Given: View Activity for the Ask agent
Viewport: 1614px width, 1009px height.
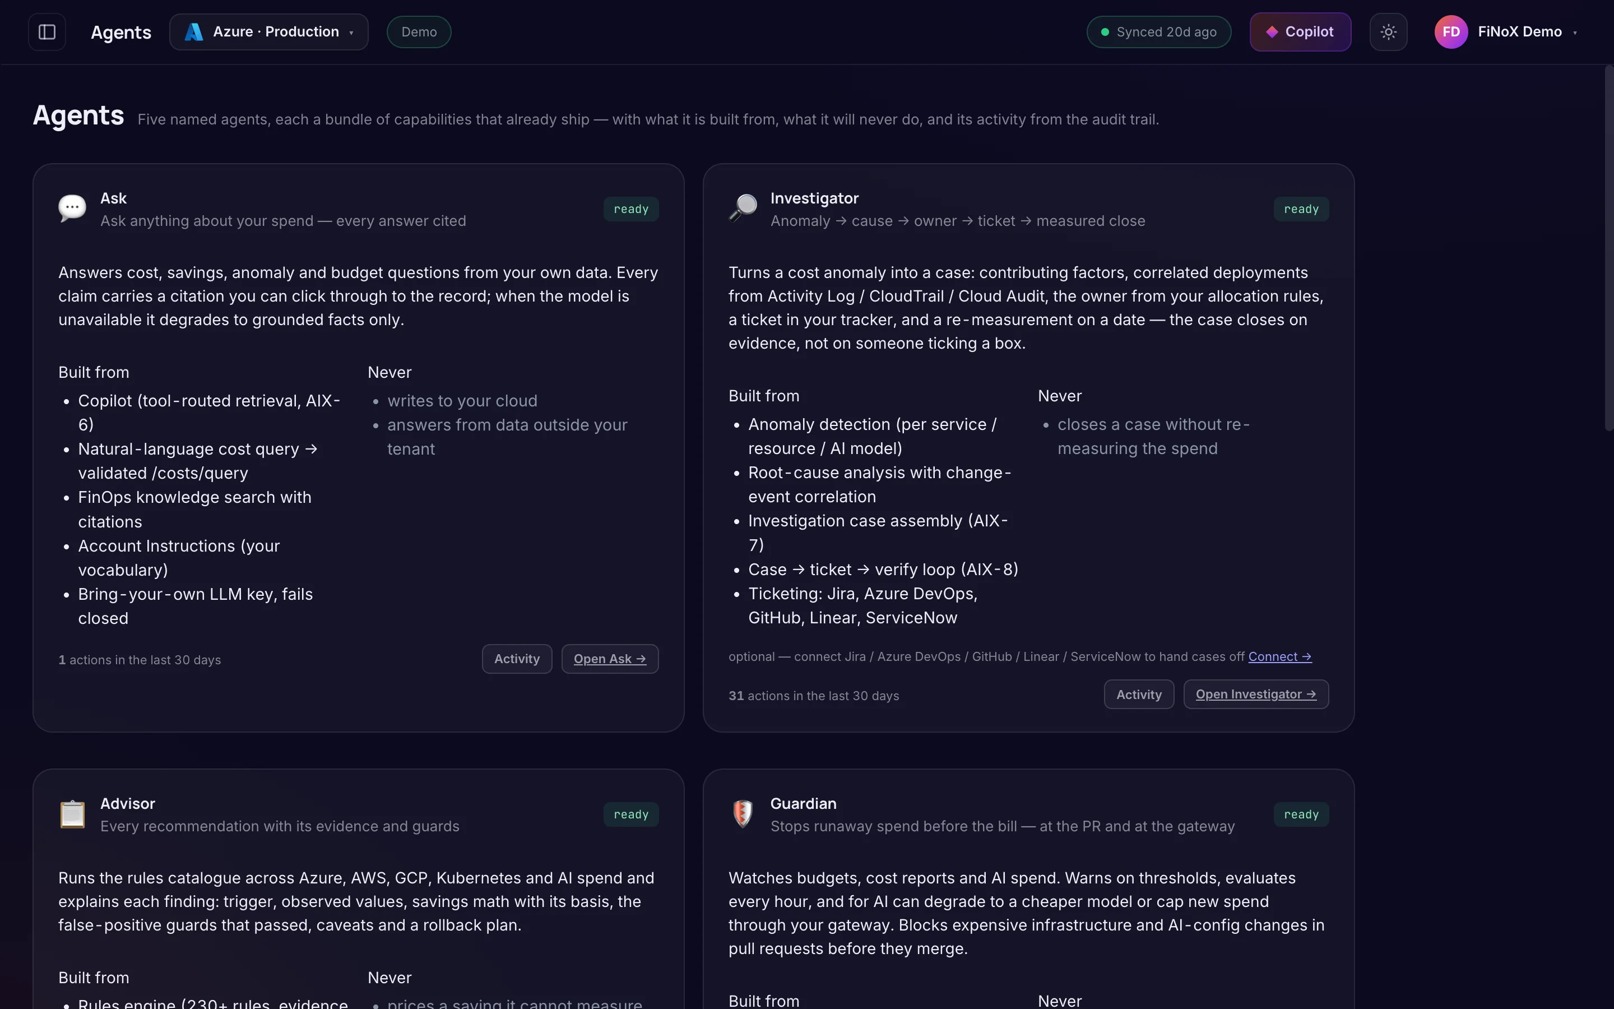Looking at the screenshot, I should point(517,659).
